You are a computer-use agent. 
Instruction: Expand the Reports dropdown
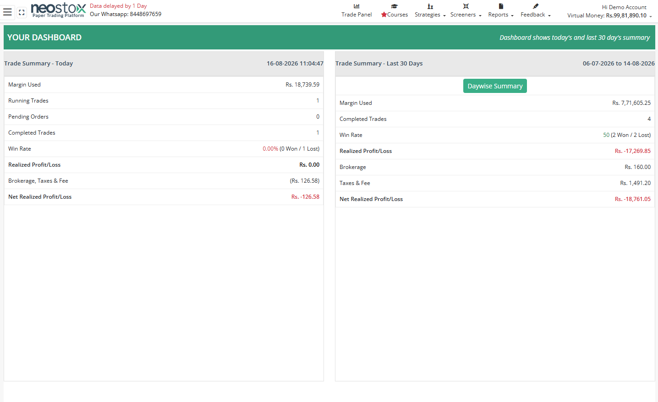[x=501, y=15]
